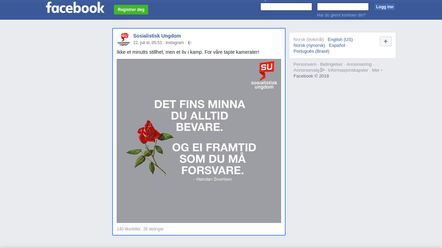This screenshot has height=248, width=442.
Task: Open the Sosialistisk Ungdom profile picture
Action: [x=124, y=39]
